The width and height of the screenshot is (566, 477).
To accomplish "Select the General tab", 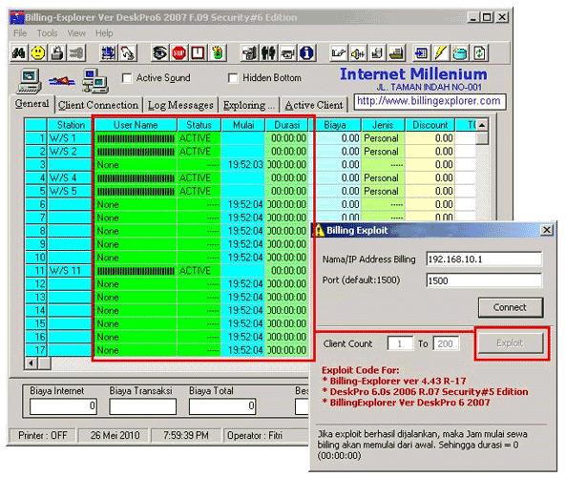I will [31, 104].
